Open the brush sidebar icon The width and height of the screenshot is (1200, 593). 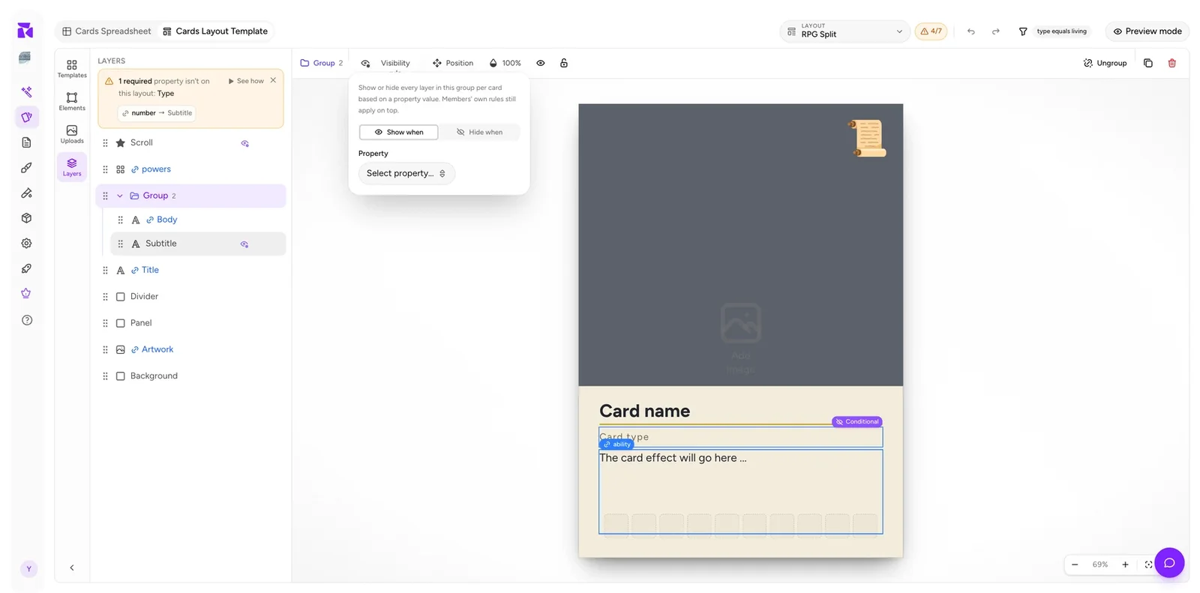(26, 168)
